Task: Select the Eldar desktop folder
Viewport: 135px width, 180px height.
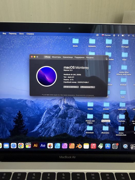Action: pos(124,56)
